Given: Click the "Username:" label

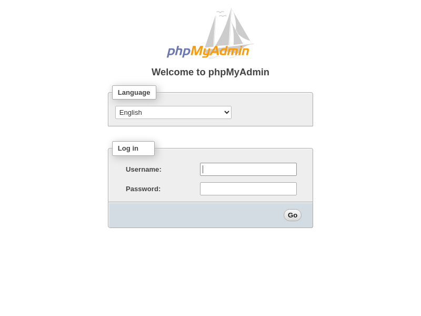Looking at the screenshot, I should pos(144,169).
